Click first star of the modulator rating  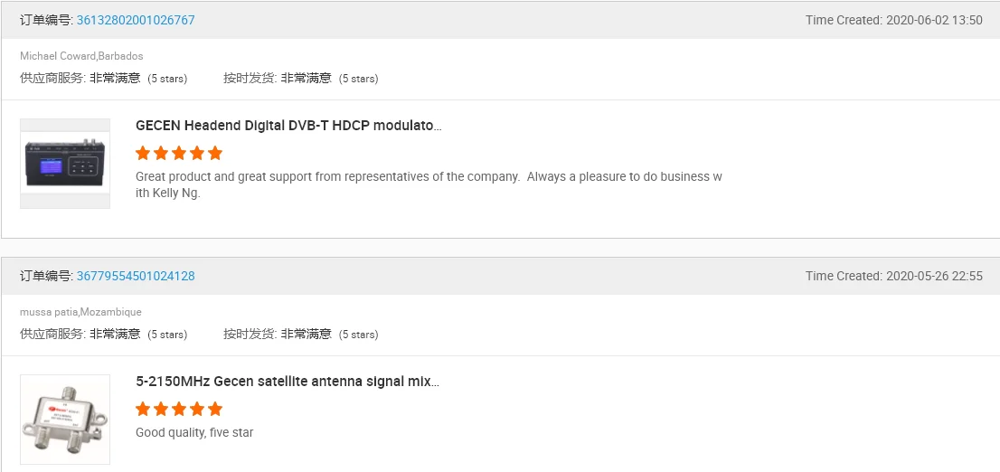pos(143,153)
